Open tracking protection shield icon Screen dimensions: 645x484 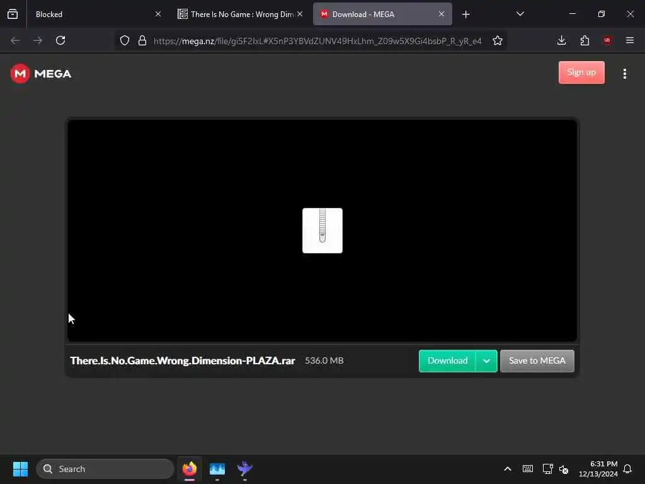click(125, 41)
